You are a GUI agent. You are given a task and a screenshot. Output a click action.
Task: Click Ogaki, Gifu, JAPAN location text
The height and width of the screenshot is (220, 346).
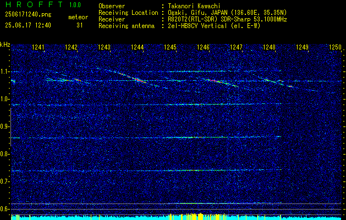coord(227,13)
